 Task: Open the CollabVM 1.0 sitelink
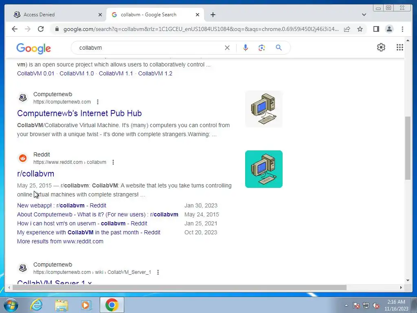click(77, 73)
